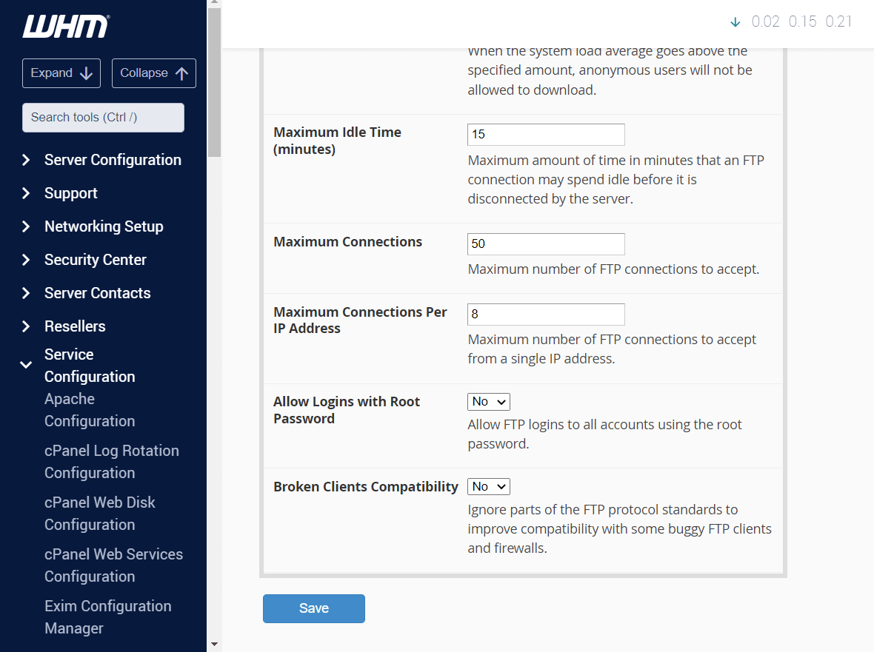Expand the Server Configuration chevron
The height and width of the screenshot is (652, 874).
(26, 160)
